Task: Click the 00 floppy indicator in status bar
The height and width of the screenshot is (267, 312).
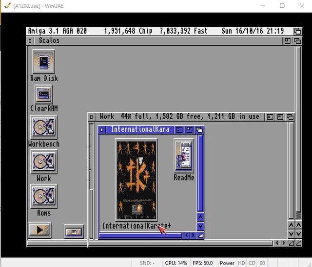Action: click(262, 263)
